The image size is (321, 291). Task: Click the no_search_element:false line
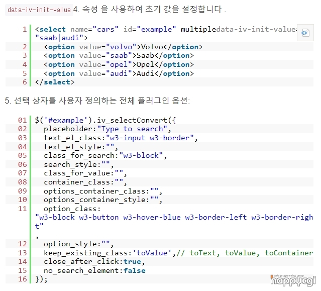[94, 270]
